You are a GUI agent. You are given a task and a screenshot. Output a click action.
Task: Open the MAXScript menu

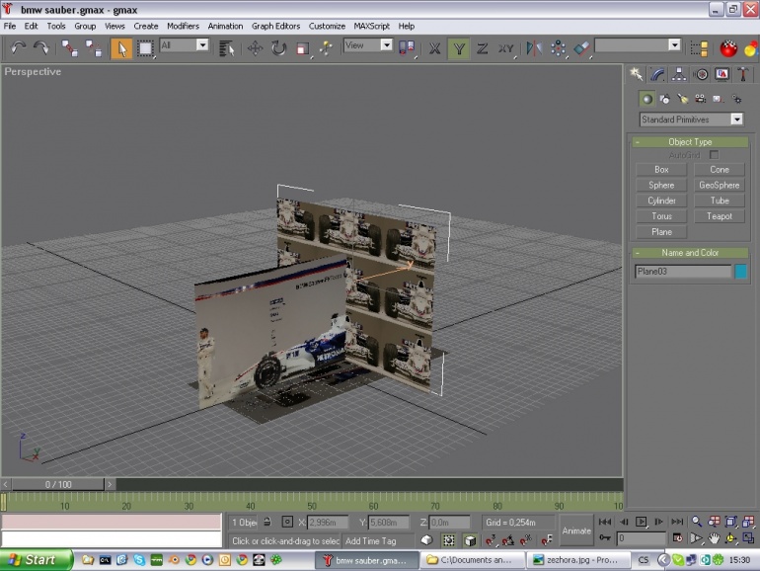pos(371,27)
